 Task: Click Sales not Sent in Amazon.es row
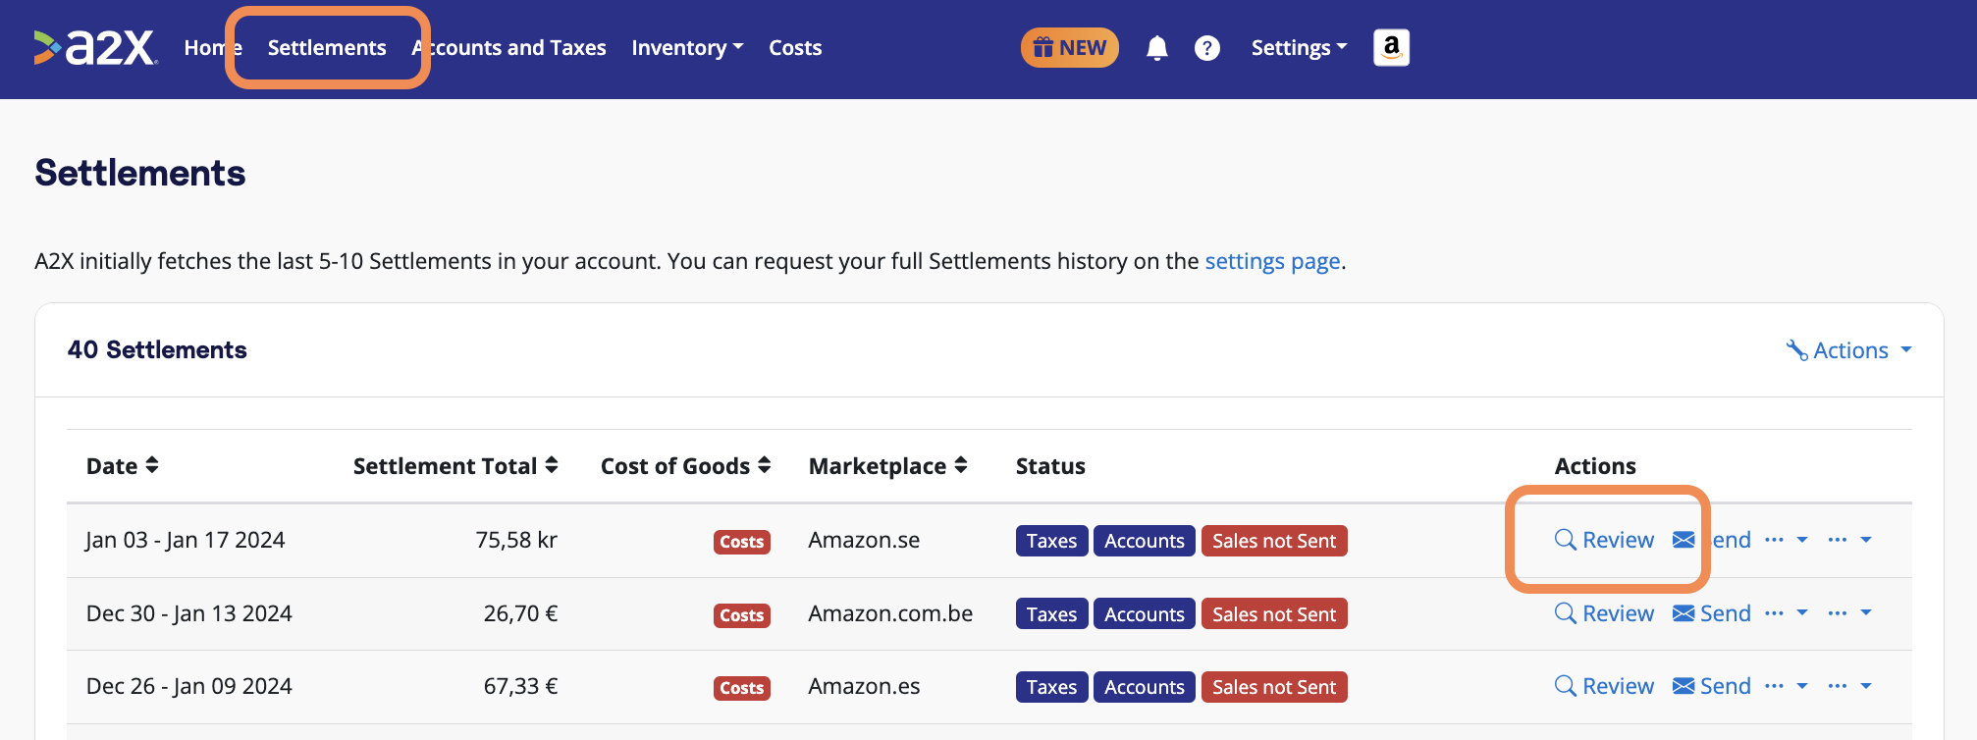pos(1274,687)
